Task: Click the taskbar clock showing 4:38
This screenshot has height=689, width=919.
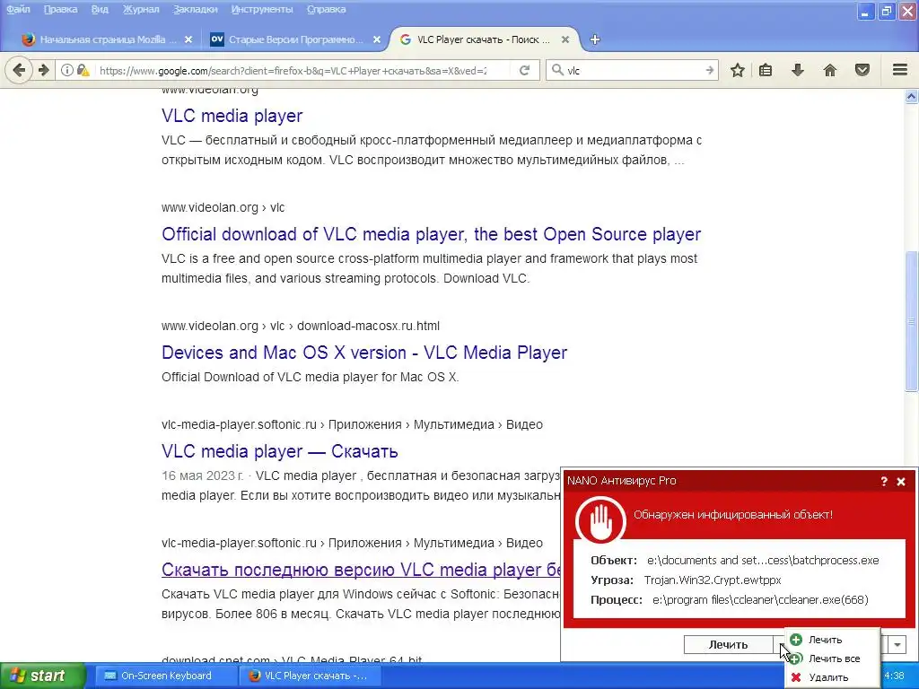Action: pyautogui.click(x=894, y=676)
